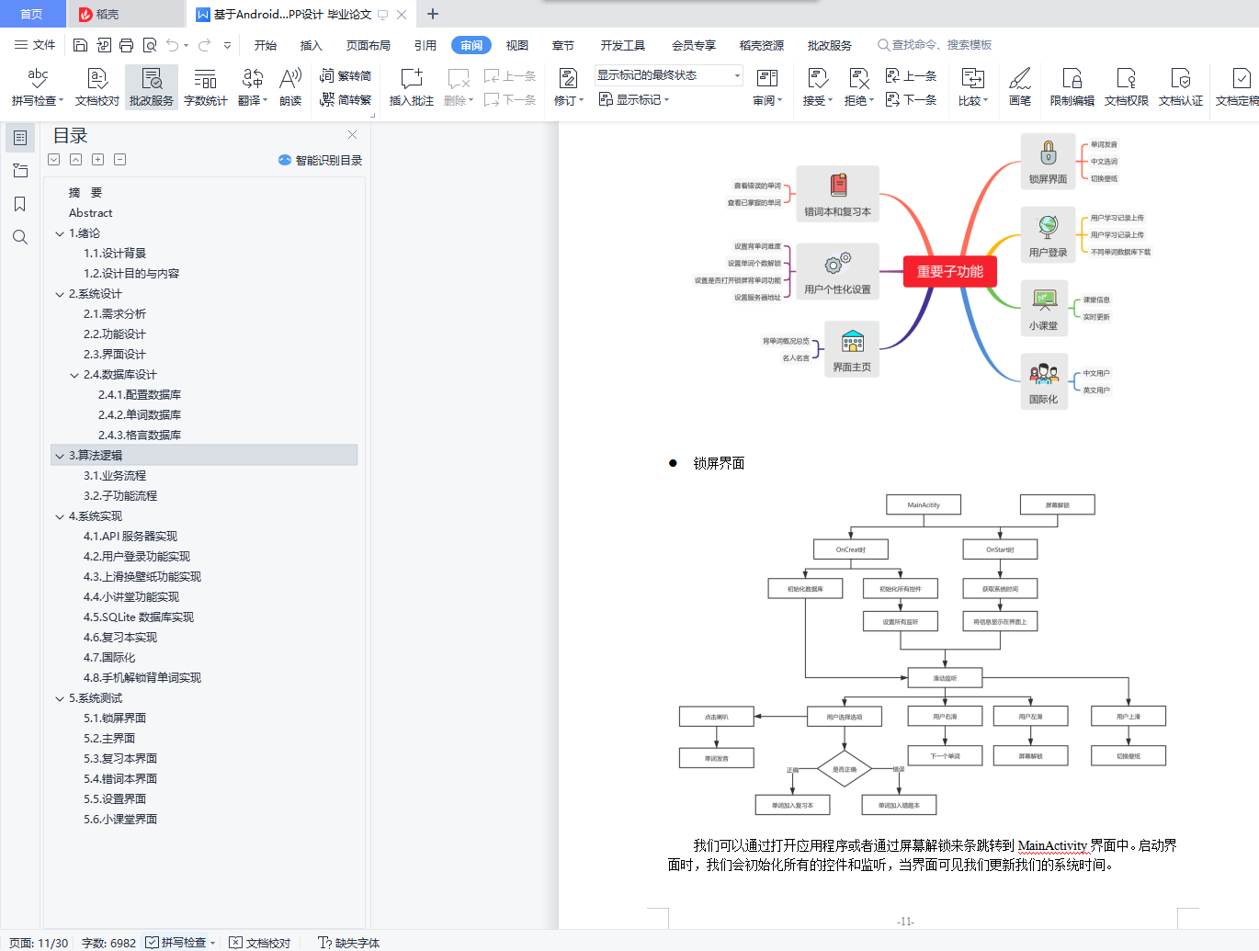
Task: Toggle 拼写检查 checkbox in status bar
Action: [x=153, y=943]
